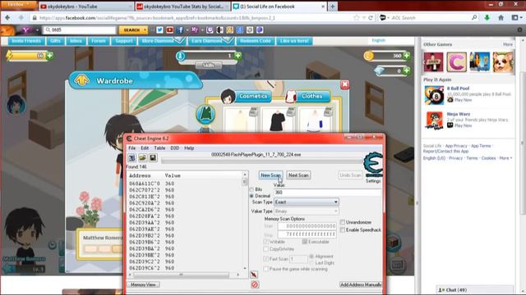Click the Yahoo toolbar search field
This screenshot has width=526, height=295.
coord(80,30)
